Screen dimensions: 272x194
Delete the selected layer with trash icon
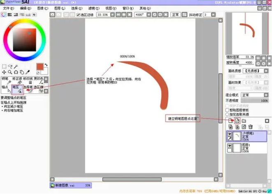[251, 127]
